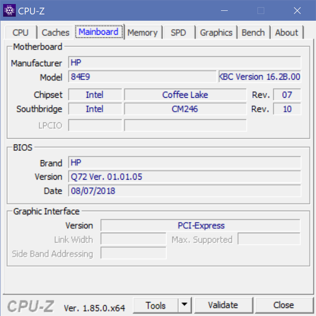
Task: Click the PCI-Express version field
Action: pos(200,226)
